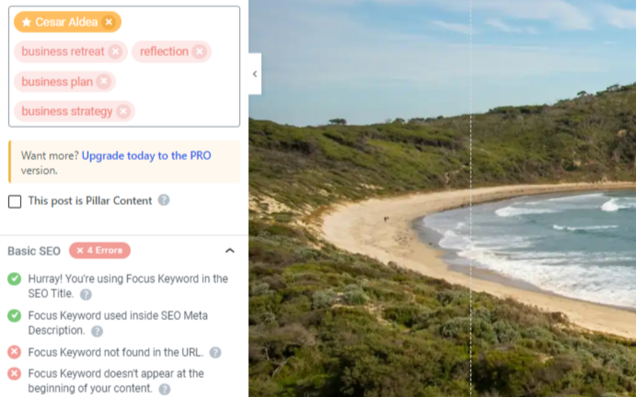Remove the business retreat keyword tag
This screenshot has width=636, height=397.
[x=115, y=52]
